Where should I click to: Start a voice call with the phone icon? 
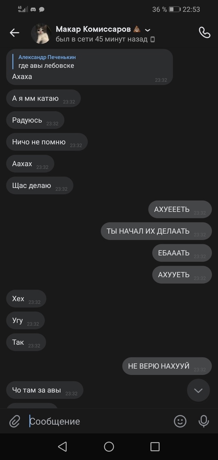click(x=204, y=32)
